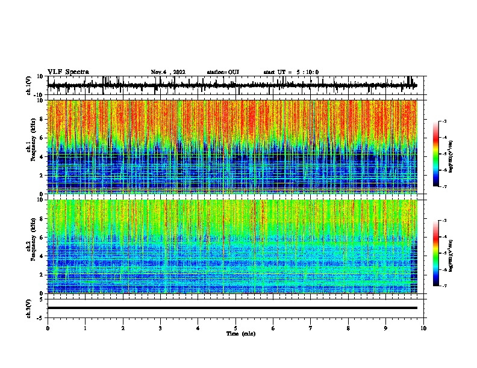Click the "Time (min)" axis label
The height and width of the screenshot is (368, 477).
pos(241,334)
